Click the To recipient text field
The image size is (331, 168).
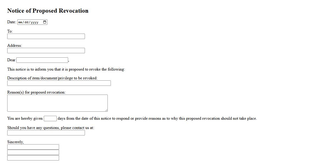tap(46, 36)
